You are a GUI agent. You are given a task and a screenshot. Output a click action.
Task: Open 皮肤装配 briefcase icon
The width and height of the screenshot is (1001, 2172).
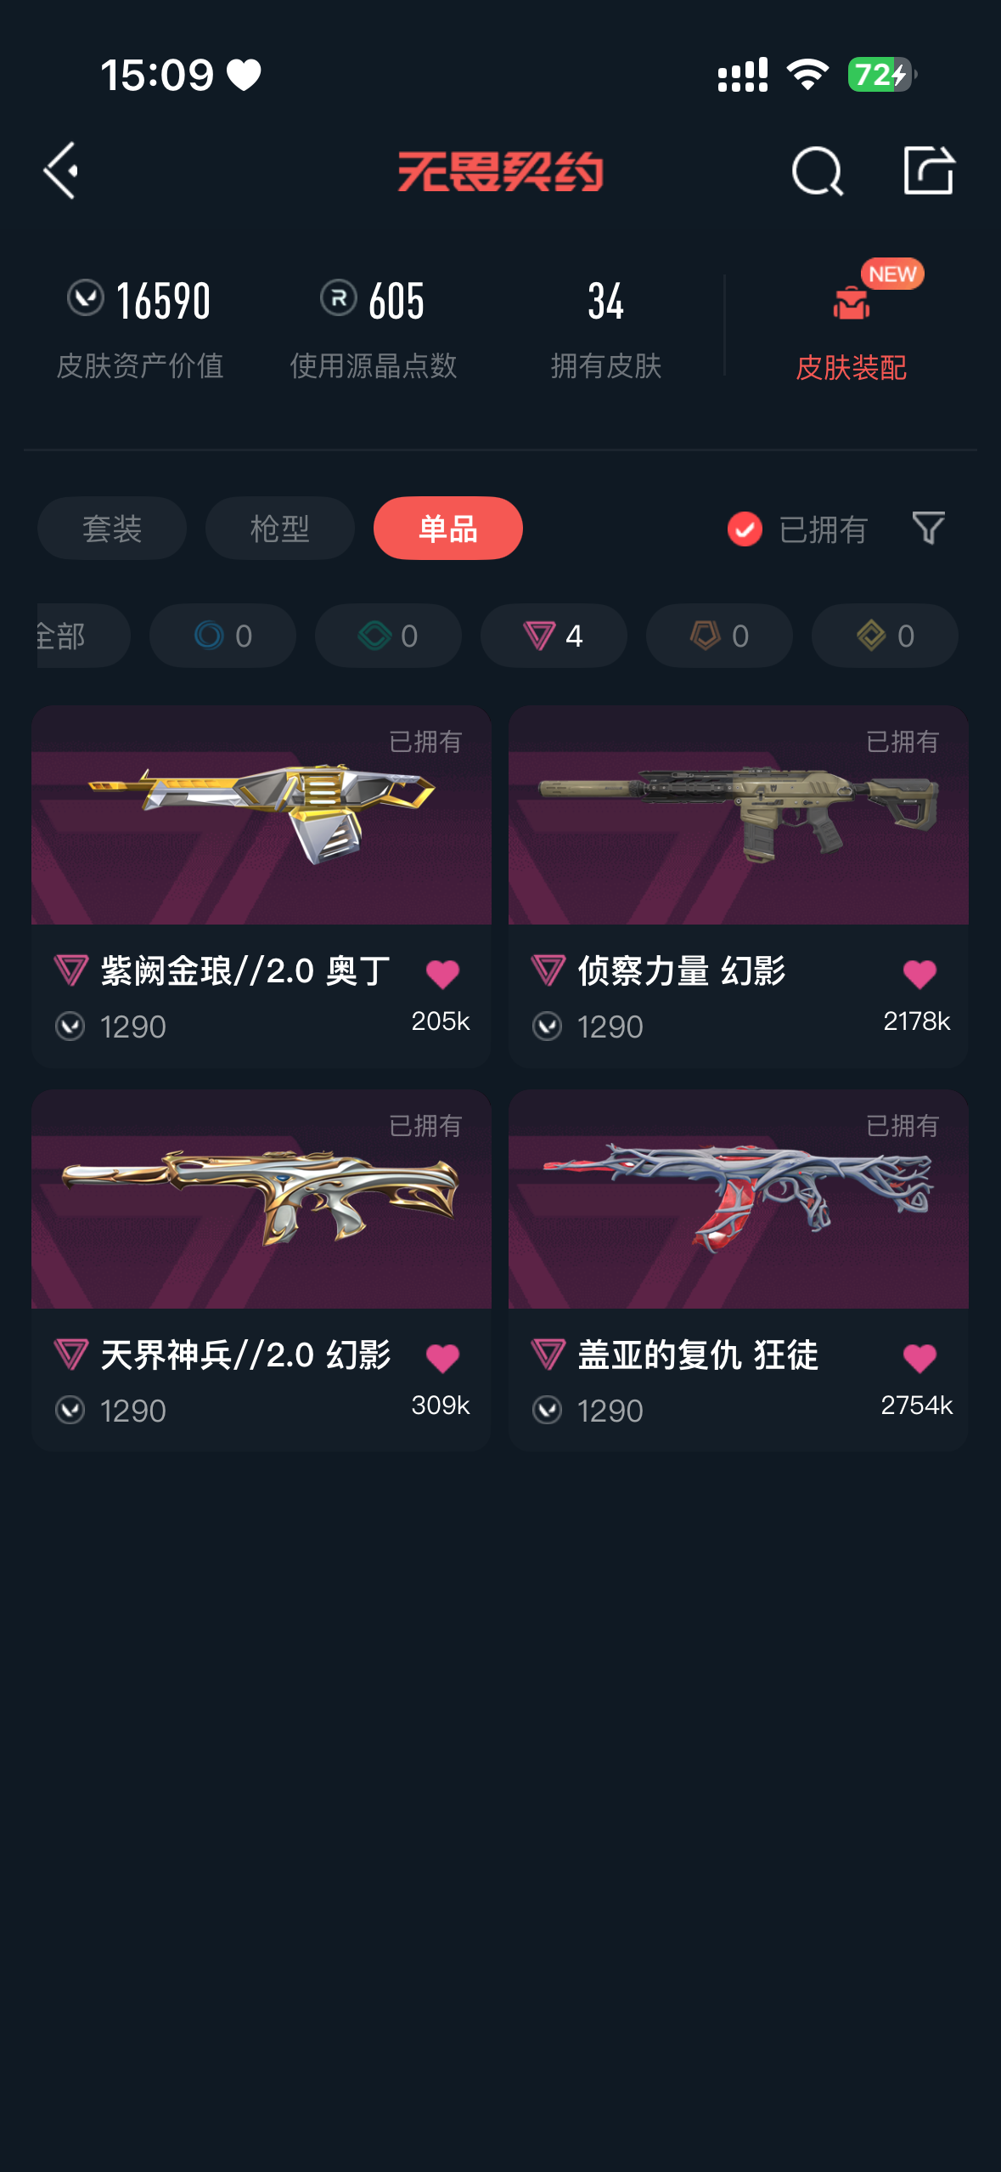(852, 303)
